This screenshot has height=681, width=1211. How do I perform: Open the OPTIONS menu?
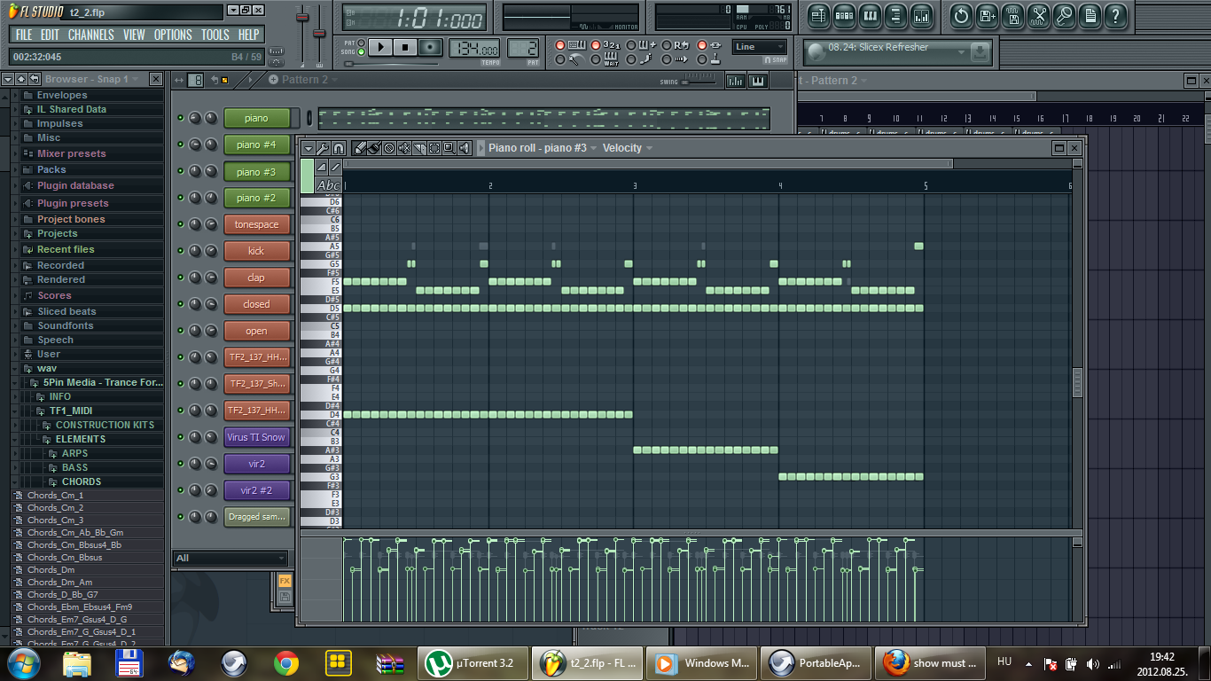click(173, 35)
